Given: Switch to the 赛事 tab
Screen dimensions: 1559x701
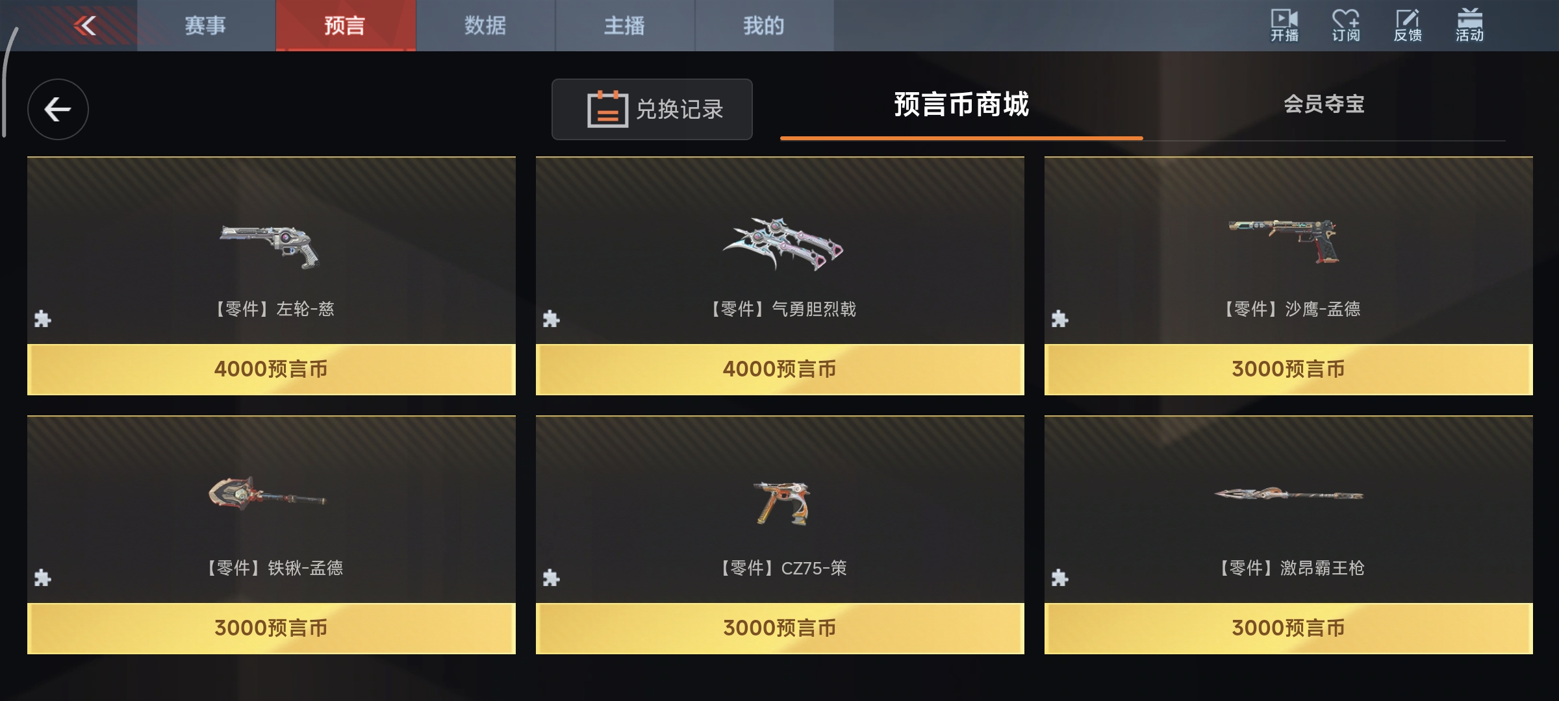Looking at the screenshot, I should click(206, 25).
